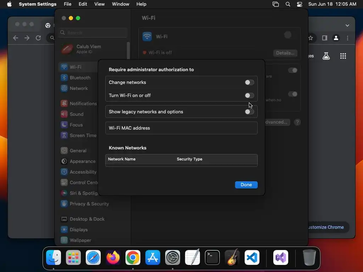363x272 pixels.
Task: Open the Window menu
Action: tap(121, 4)
